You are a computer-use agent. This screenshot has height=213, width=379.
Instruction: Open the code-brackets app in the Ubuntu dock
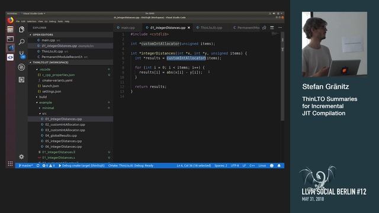[x=10, y=57]
